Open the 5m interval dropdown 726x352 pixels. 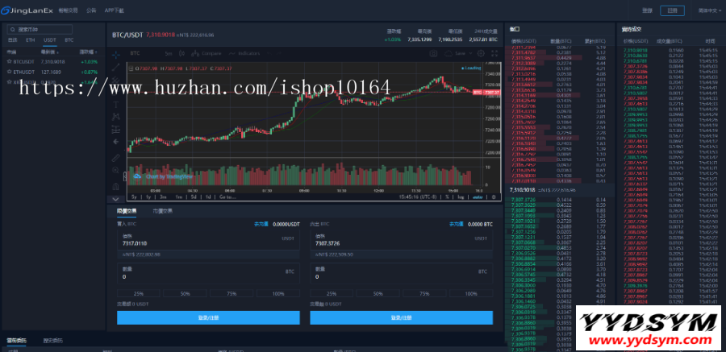point(169,53)
